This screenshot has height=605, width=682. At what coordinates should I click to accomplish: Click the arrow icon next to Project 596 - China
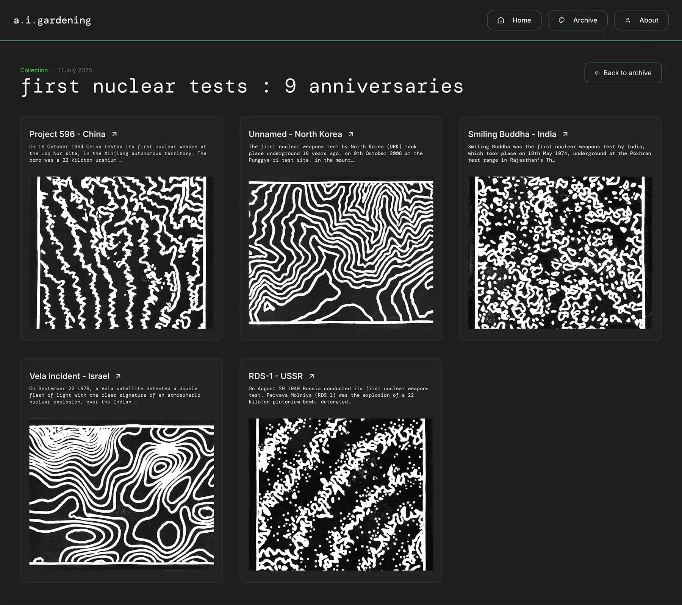[x=114, y=134]
